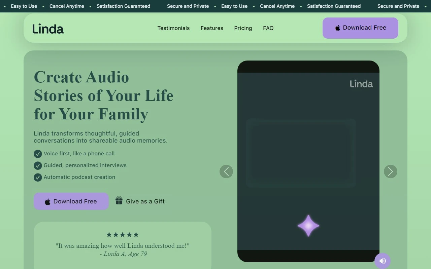Click the five-star rating in testimonial
Viewport: 431px width, 269px height.
click(123, 235)
